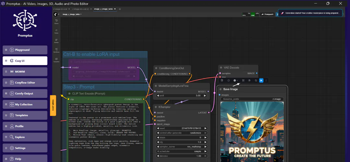Click the Help question mark icon
Viewport: 350px width, 162px height.
point(12,159)
